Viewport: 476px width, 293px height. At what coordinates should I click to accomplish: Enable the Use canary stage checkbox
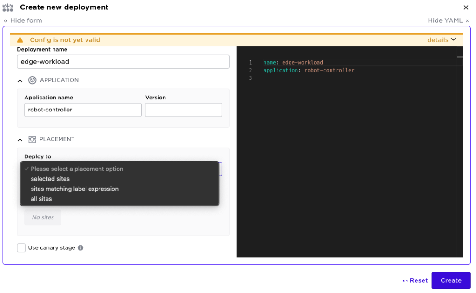21,248
